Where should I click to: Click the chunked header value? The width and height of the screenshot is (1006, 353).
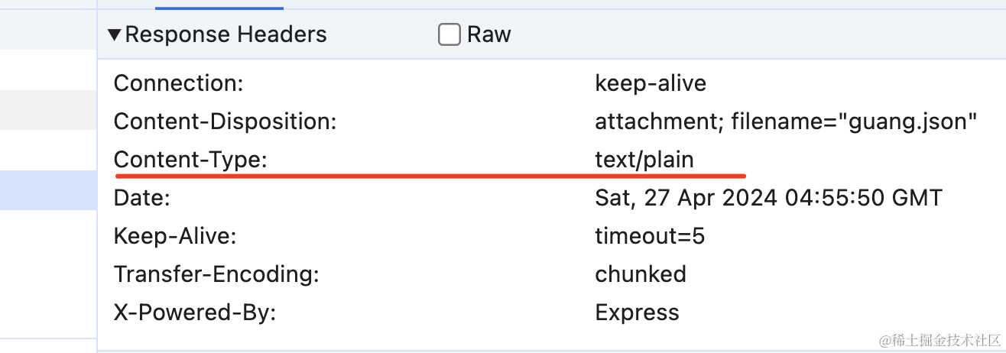tap(641, 274)
